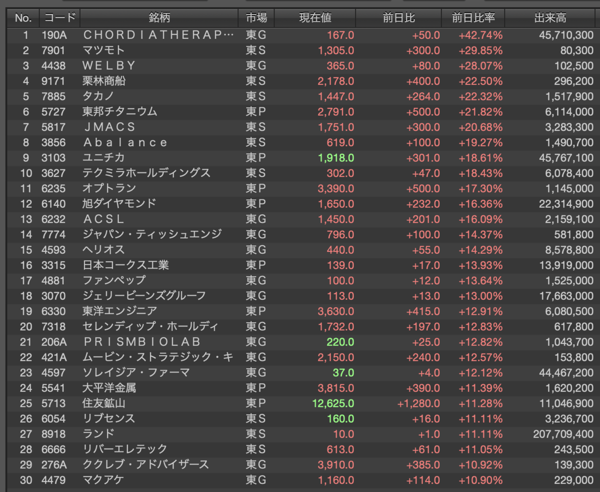
Task: Select the 東洋エンジニア stock name
Action: [119, 311]
